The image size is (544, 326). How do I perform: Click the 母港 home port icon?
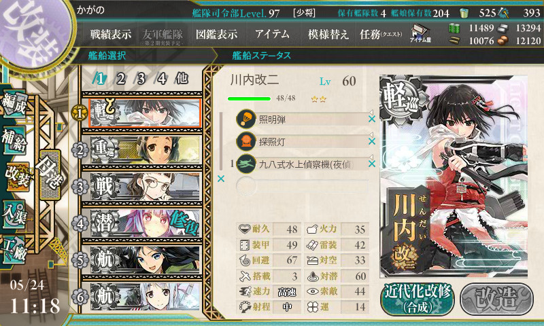[x=50, y=175]
